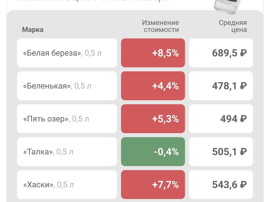Image resolution: width=270 pixels, height=202 pixels.
Task: Click the red +4,4% change cell
Action: pos(153,86)
